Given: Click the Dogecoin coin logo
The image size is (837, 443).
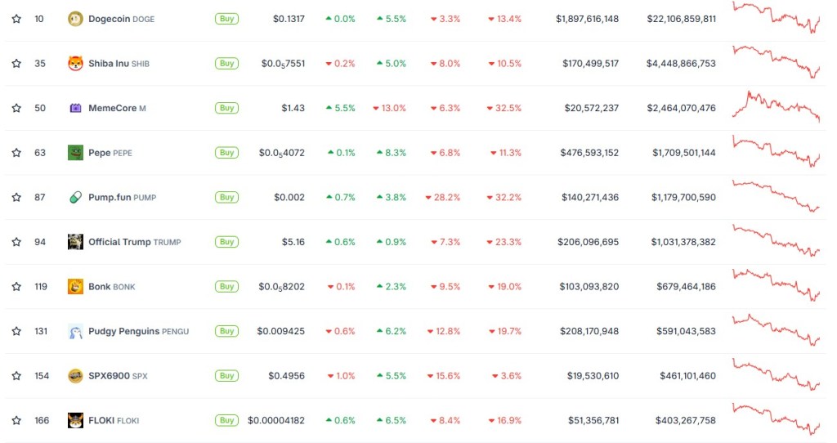Looking at the screenshot, I should [75, 19].
